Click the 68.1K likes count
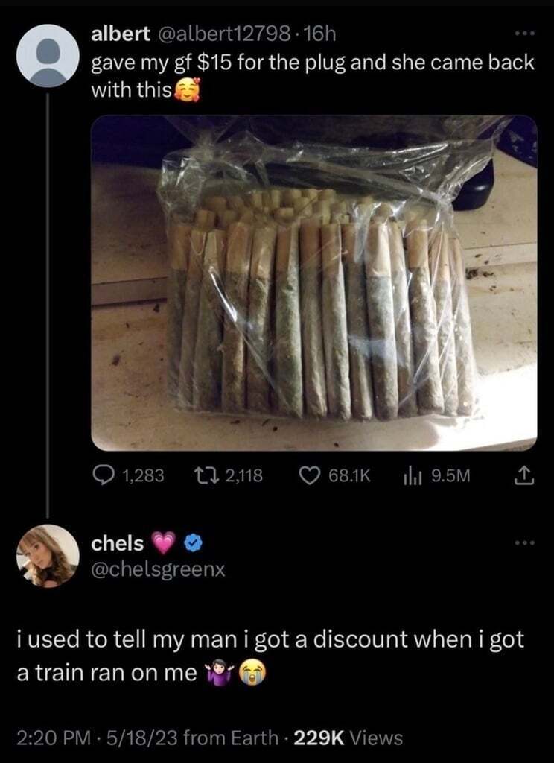The width and height of the screenshot is (554, 763). [350, 476]
